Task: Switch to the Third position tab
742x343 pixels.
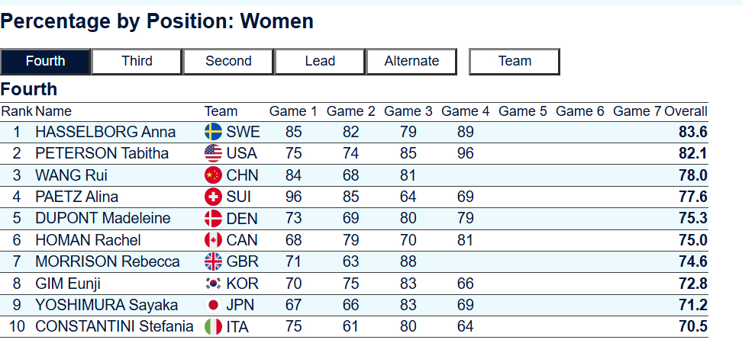Action: pyautogui.click(x=137, y=61)
